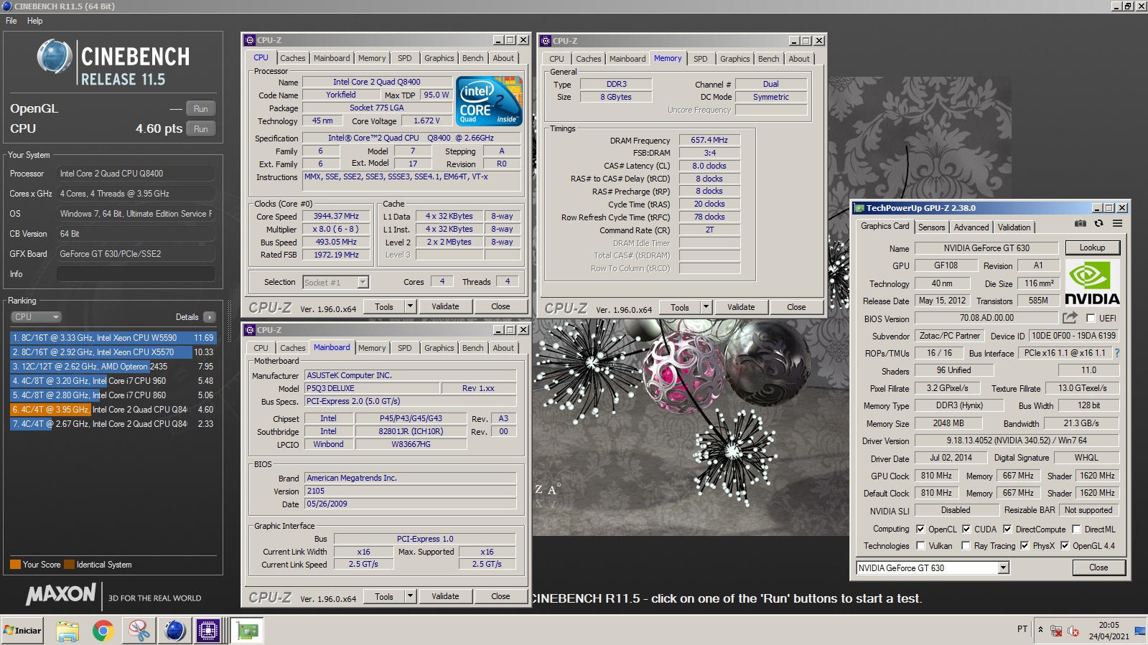Open the Cinebench File menu
Viewport: 1148px width, 645px height.
point(11,21)
